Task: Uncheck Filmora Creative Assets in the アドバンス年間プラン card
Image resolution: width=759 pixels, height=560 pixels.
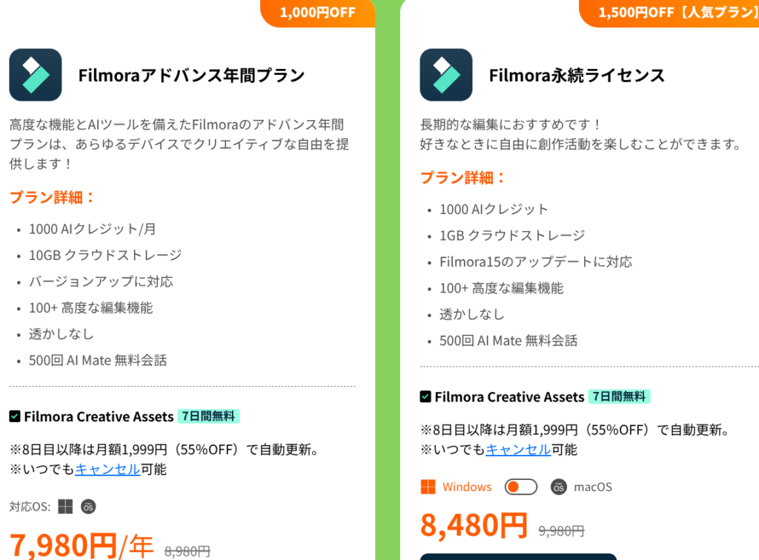Action: coord(15,416)
